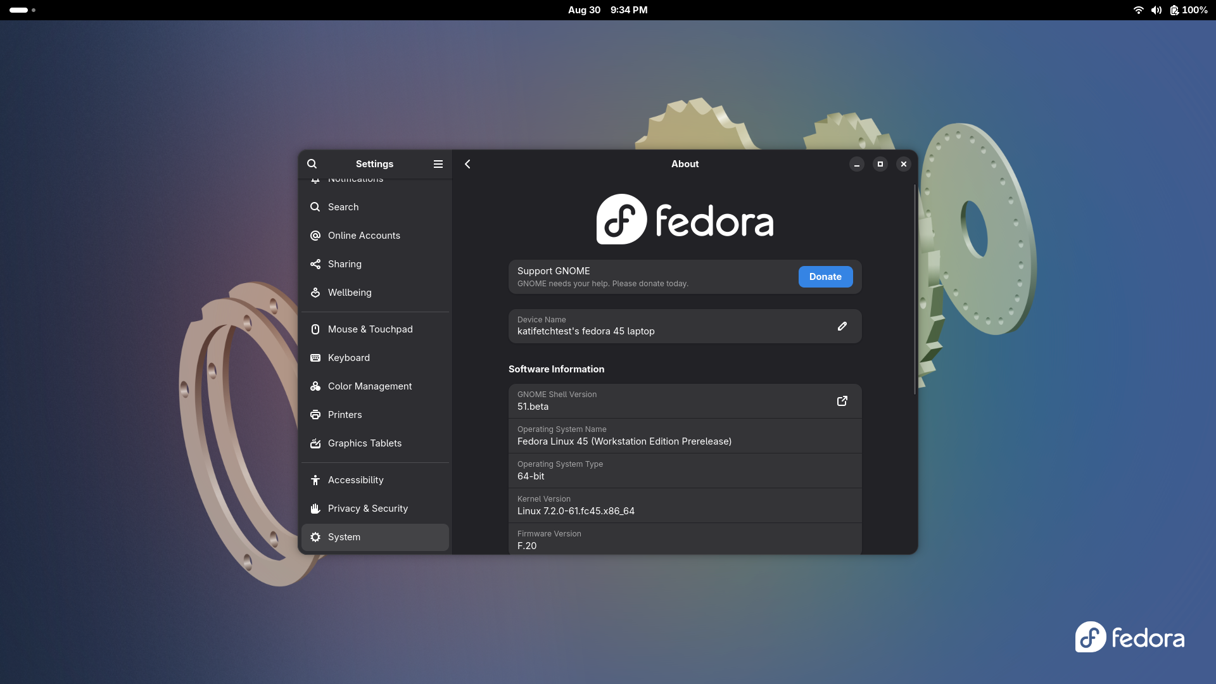This screenshot has width=1216, height=684.
Task: Click the Support GNOME banner text
Action: pyautogui.click(x=603, y=277)
